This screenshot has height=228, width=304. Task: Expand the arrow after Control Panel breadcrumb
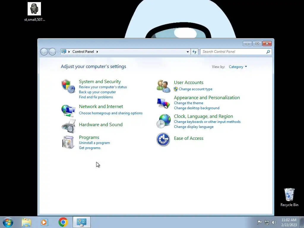click(x=97, y=52)
